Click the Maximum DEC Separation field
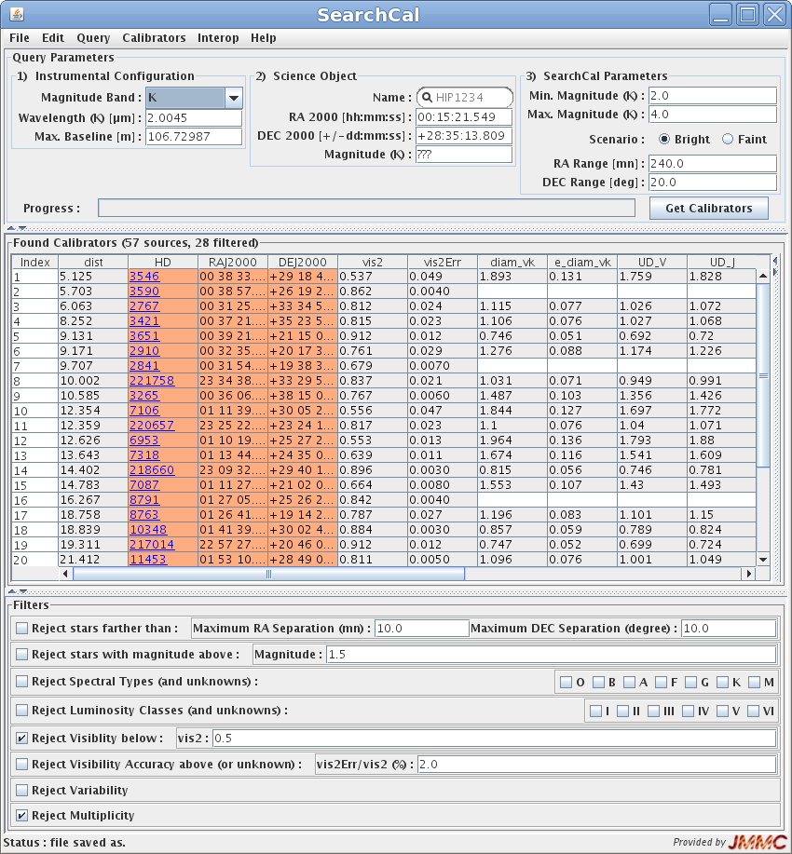Image resolution: width=792 pixels, height=854 pixels. [x=729, y=629]
